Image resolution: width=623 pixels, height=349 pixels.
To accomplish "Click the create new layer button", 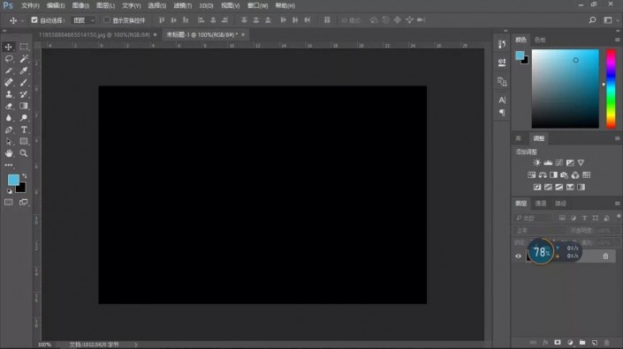I will 595,342.
